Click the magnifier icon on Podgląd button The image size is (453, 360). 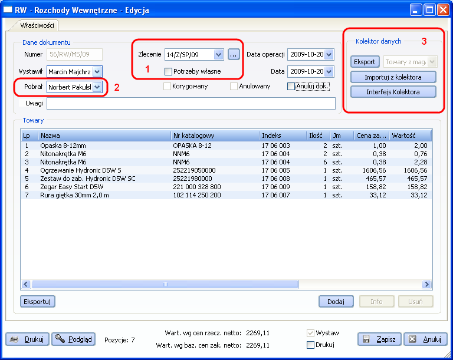click(x=60, y=338)
